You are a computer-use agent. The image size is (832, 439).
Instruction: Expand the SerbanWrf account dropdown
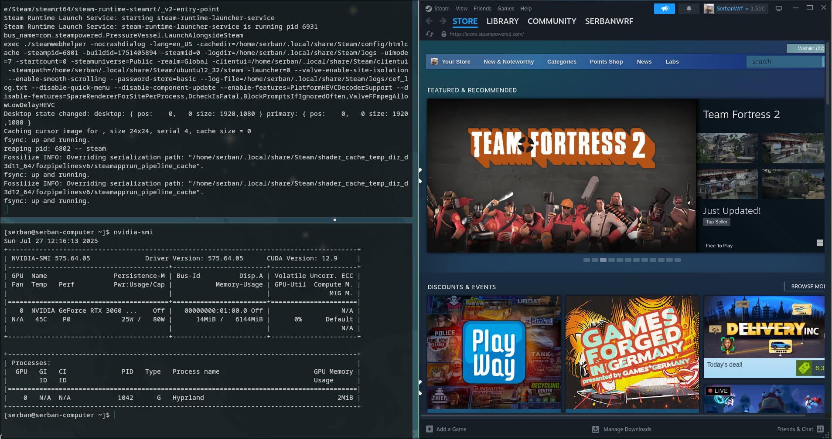click(747, 9)
